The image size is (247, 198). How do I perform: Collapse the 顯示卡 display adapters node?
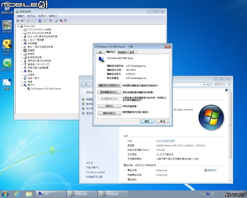click(x=22, y=85)
